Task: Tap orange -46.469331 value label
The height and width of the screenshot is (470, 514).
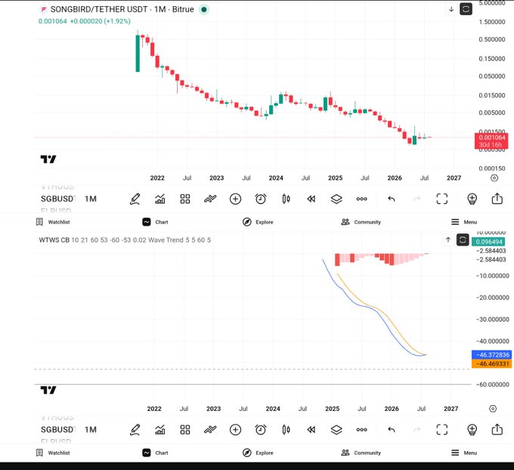Action: coord(492,363)
